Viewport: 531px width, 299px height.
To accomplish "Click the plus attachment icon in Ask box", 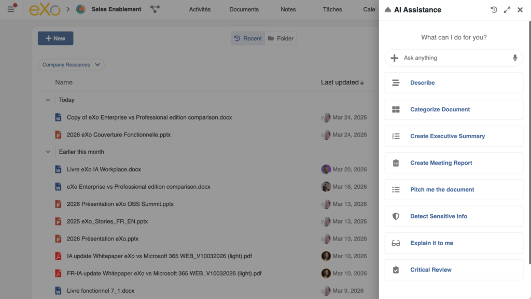I will tap(395, 58).
